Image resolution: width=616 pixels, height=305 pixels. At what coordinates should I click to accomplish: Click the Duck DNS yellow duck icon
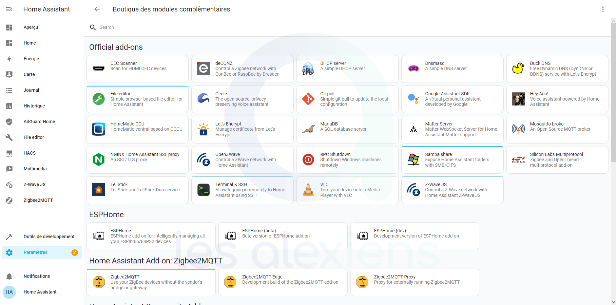pos(518,68)
